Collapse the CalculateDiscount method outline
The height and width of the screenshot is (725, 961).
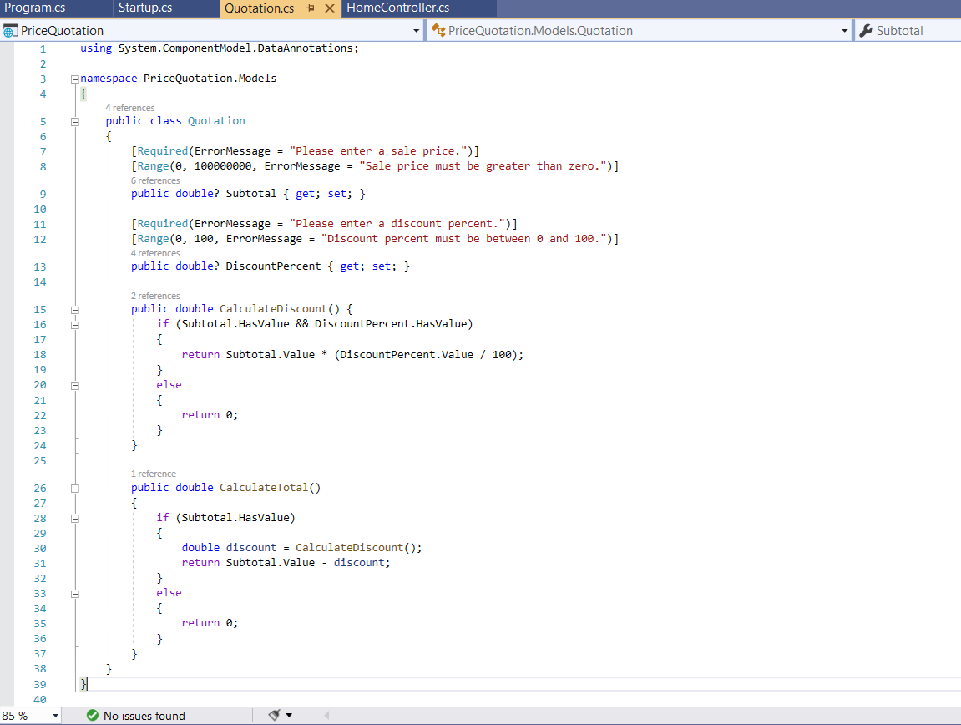[75, 308]
